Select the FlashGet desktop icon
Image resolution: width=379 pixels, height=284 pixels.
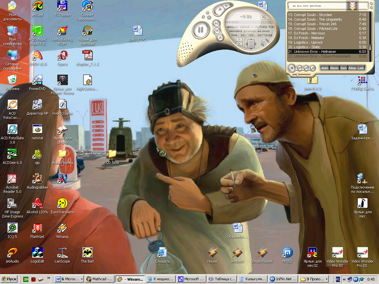[37, 231]
